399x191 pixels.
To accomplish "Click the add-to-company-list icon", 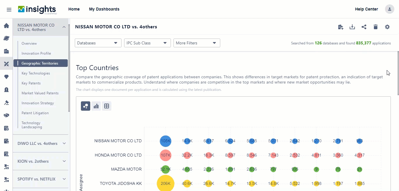I will coord(341,27).
